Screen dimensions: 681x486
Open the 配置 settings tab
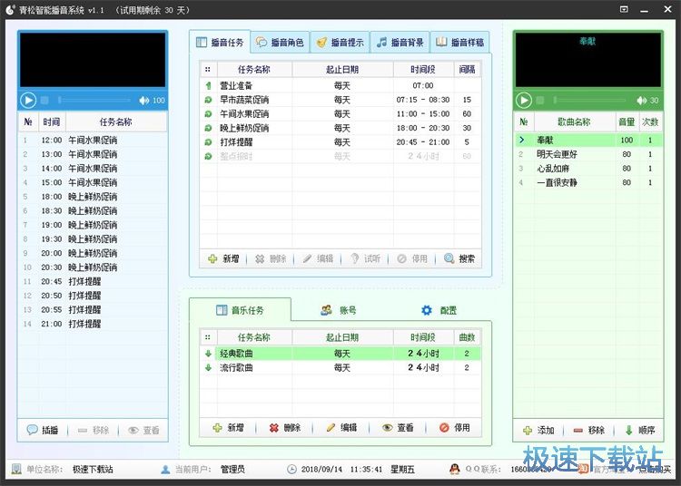click(439, 310)
